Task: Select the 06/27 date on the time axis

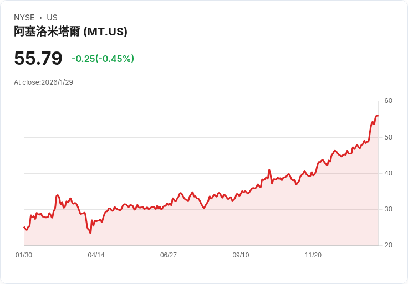Action: pyautogui.click(x=169, y=255)
